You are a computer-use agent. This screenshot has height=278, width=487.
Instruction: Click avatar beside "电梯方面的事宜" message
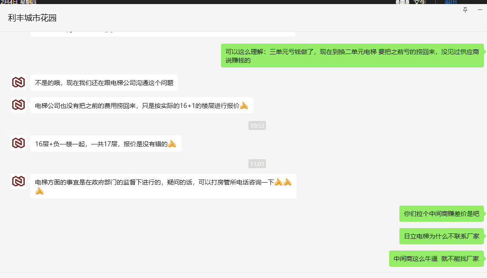point(18,181)
